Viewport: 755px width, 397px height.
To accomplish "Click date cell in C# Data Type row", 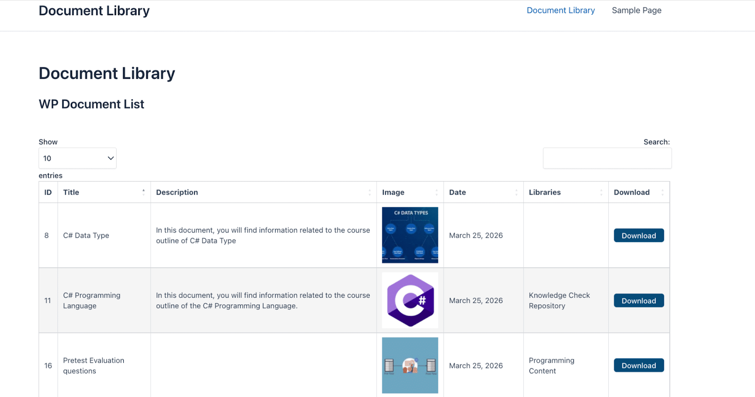I will point(484,235).
